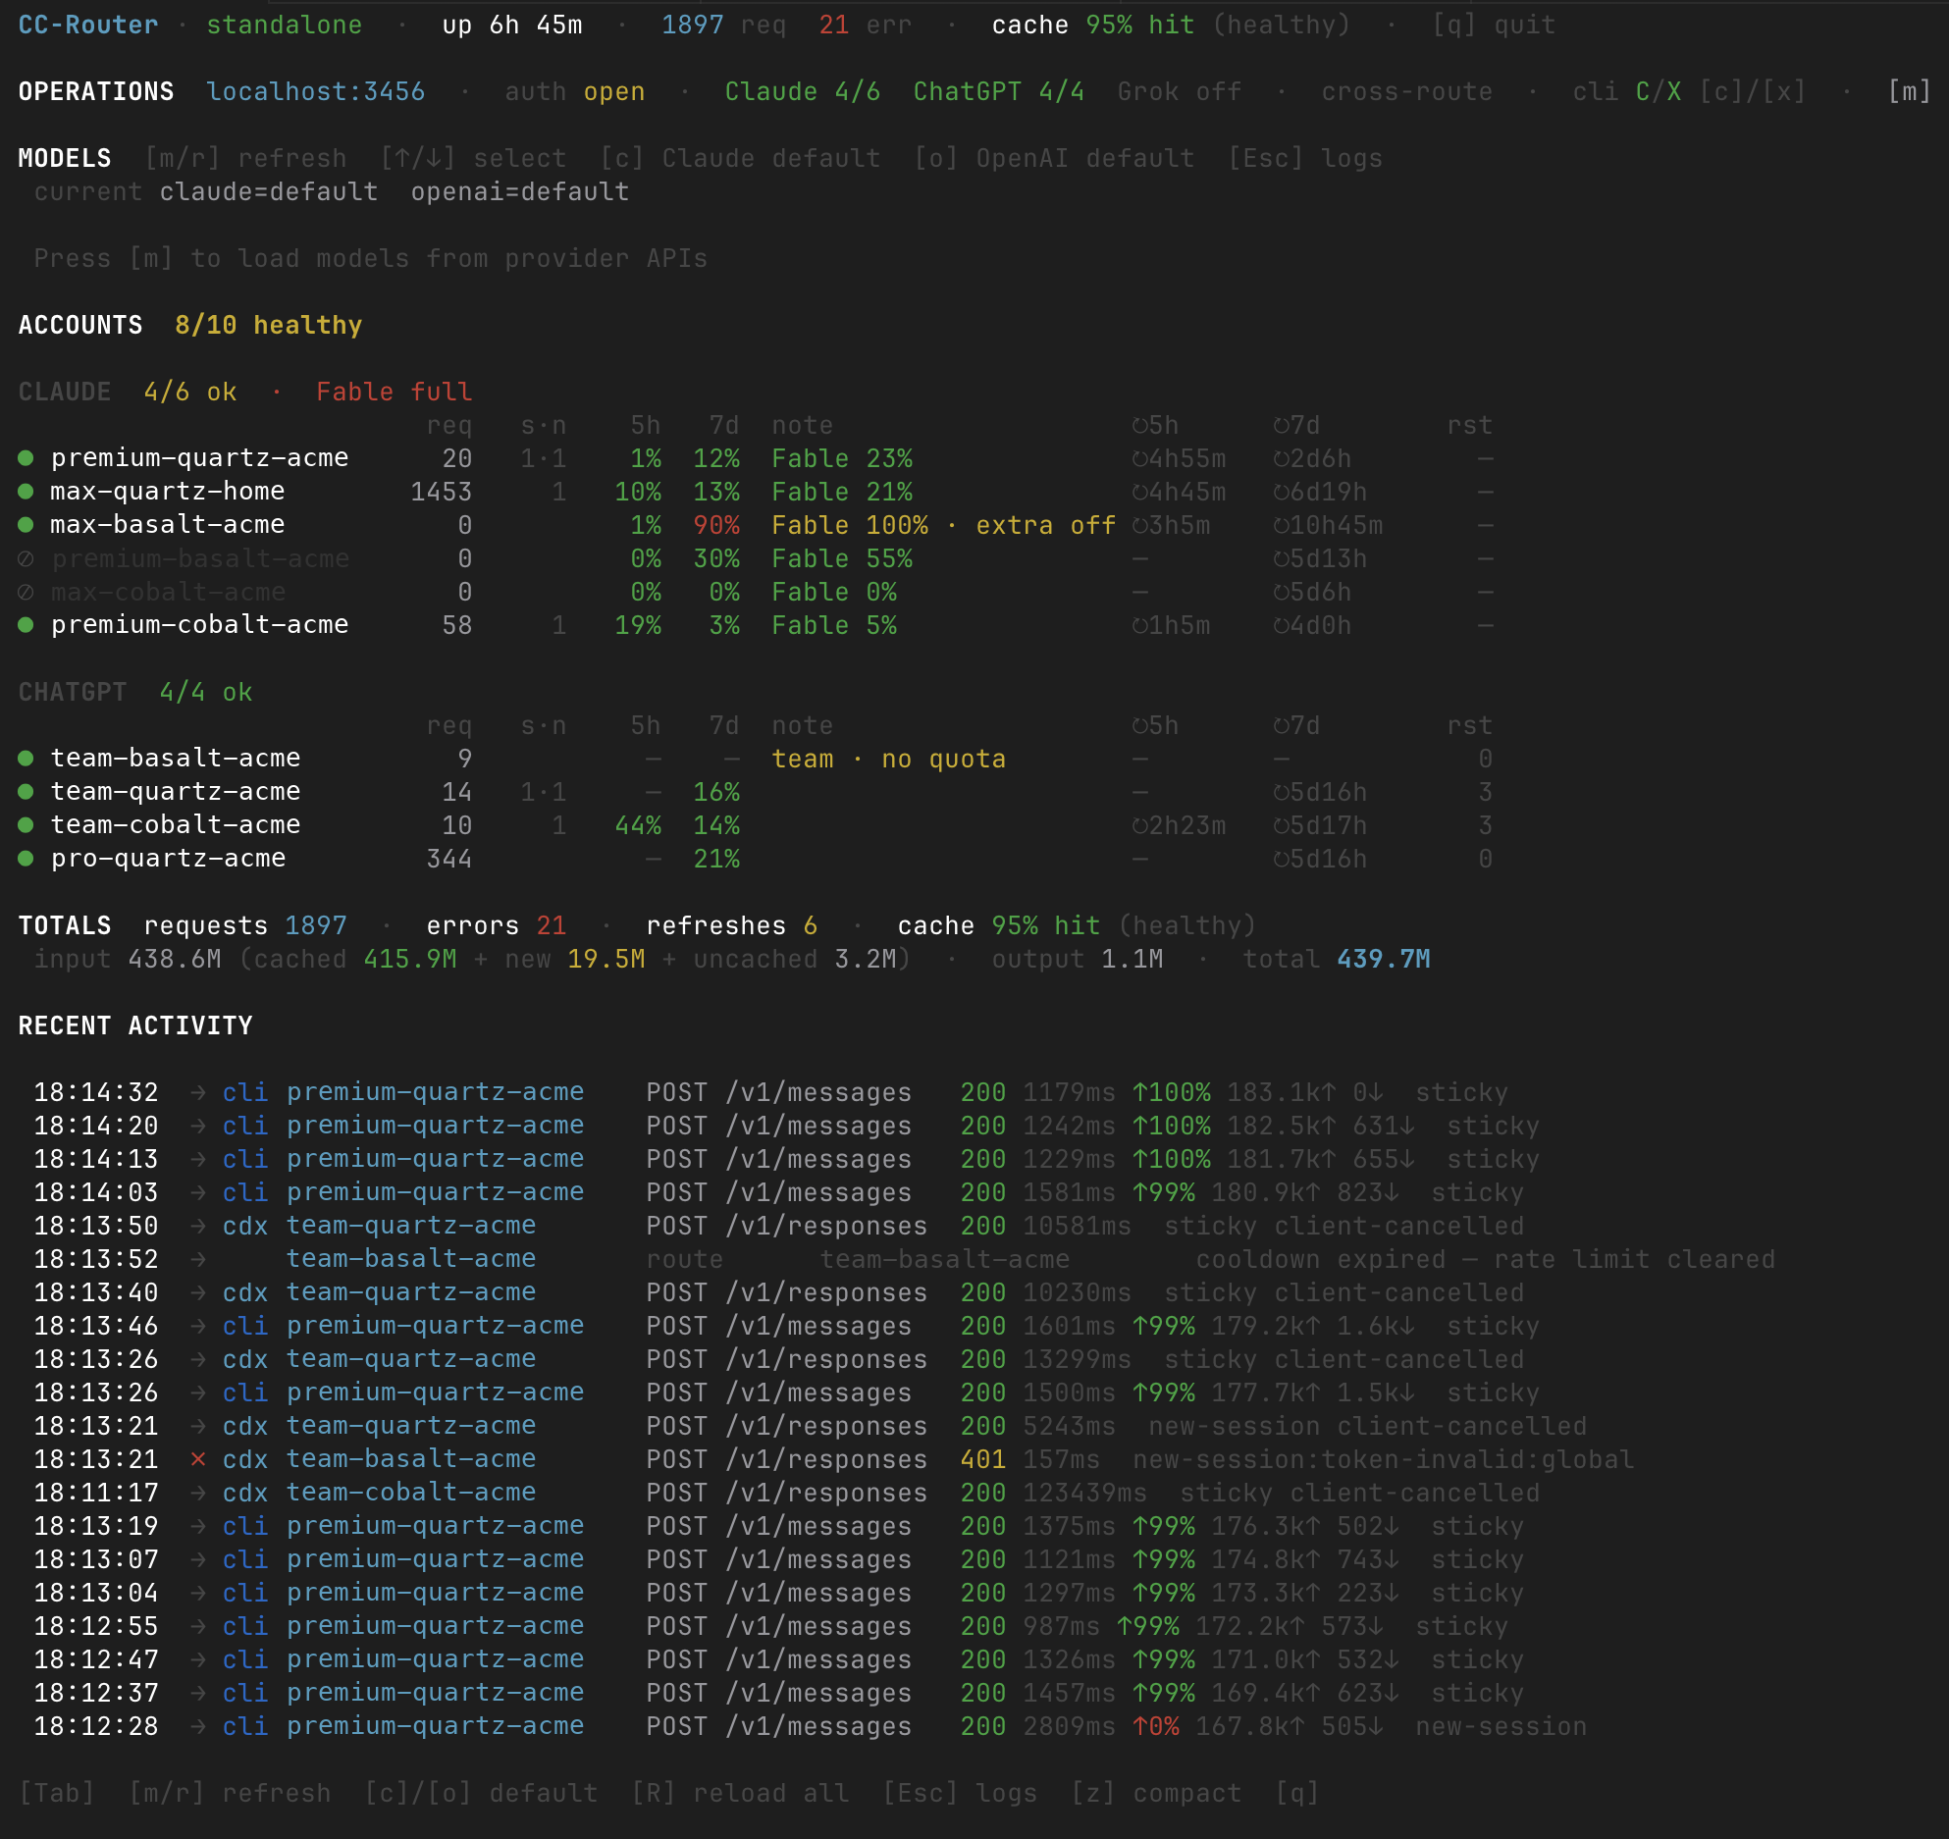Screen dimensions: 1949x1839
Task: Toggle the auth open setting
Action: pyautogui.click(x=575, y=91)
